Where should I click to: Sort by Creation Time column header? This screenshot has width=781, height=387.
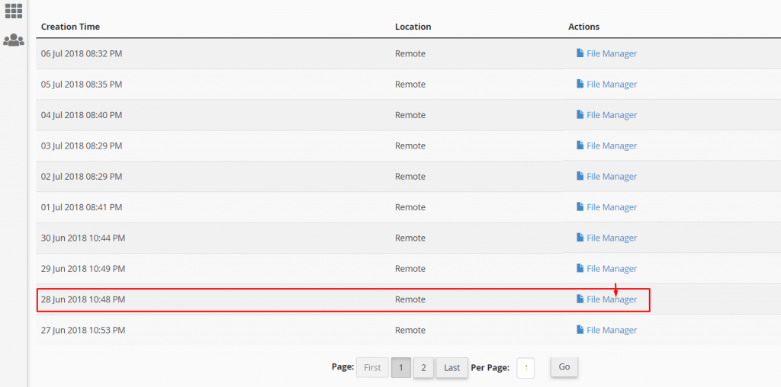(x=70, y=27)
